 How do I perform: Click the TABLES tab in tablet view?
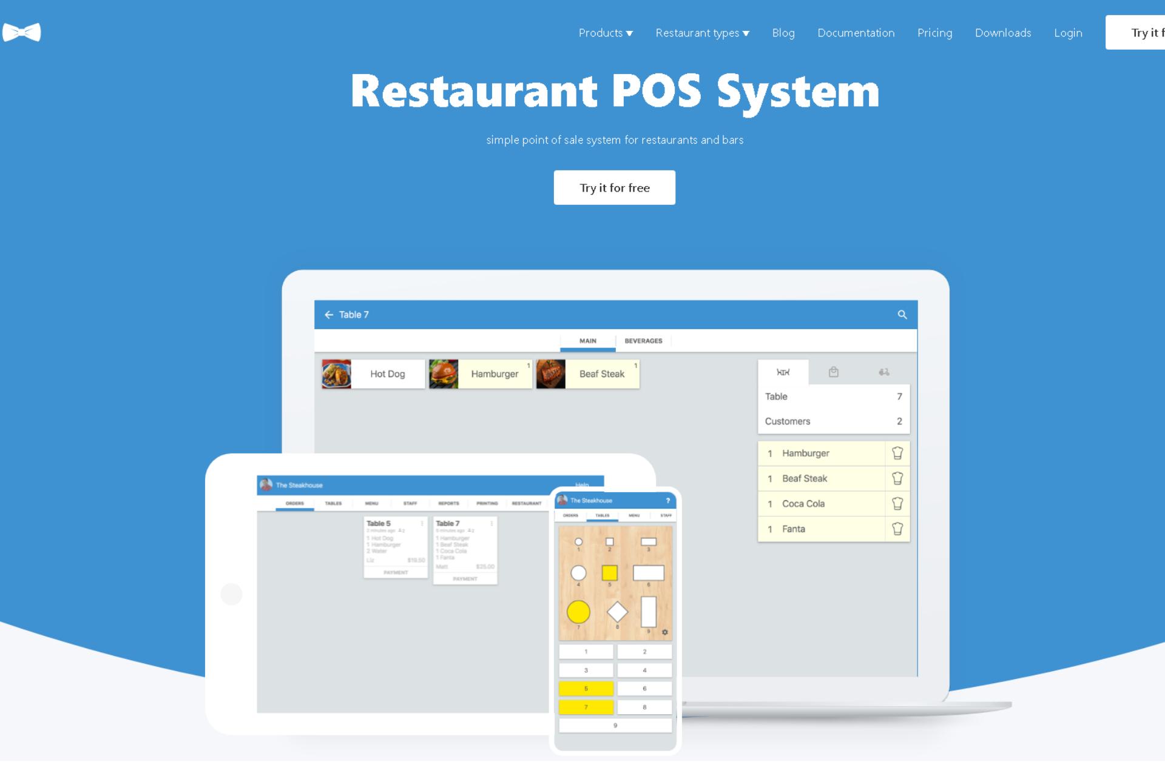click(x=333, y=503)
